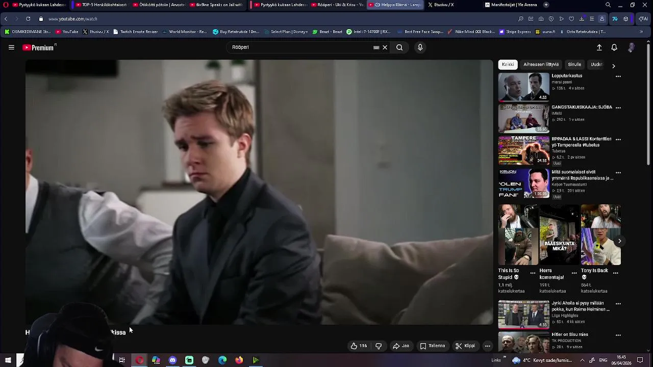Open Twitch Emote Resizer bookmark

point(136,32)
